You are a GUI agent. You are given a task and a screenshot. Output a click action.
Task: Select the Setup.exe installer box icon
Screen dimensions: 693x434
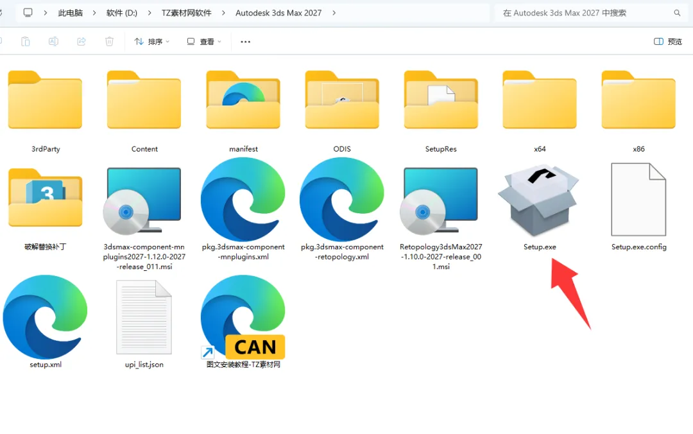coord(539,200)
